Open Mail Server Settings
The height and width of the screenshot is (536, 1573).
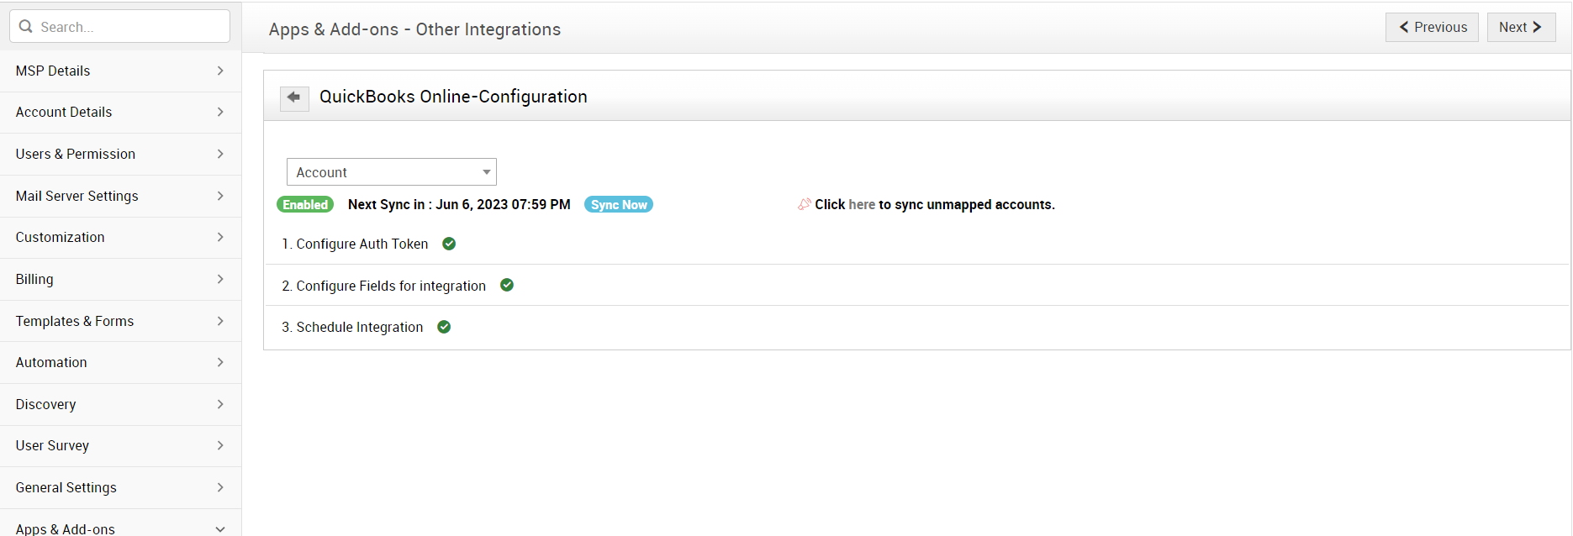click(120, 196)
